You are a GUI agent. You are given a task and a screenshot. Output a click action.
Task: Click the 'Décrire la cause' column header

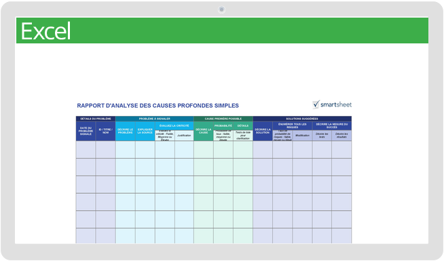click(x=204, y=132)
